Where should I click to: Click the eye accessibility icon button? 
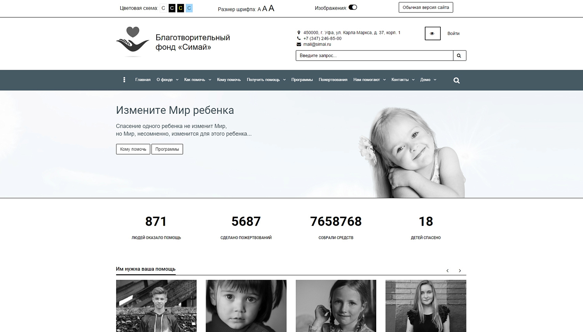(433, 33)
